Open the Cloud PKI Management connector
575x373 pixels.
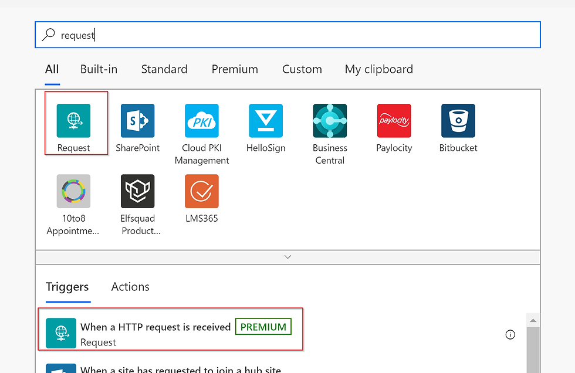202,121
